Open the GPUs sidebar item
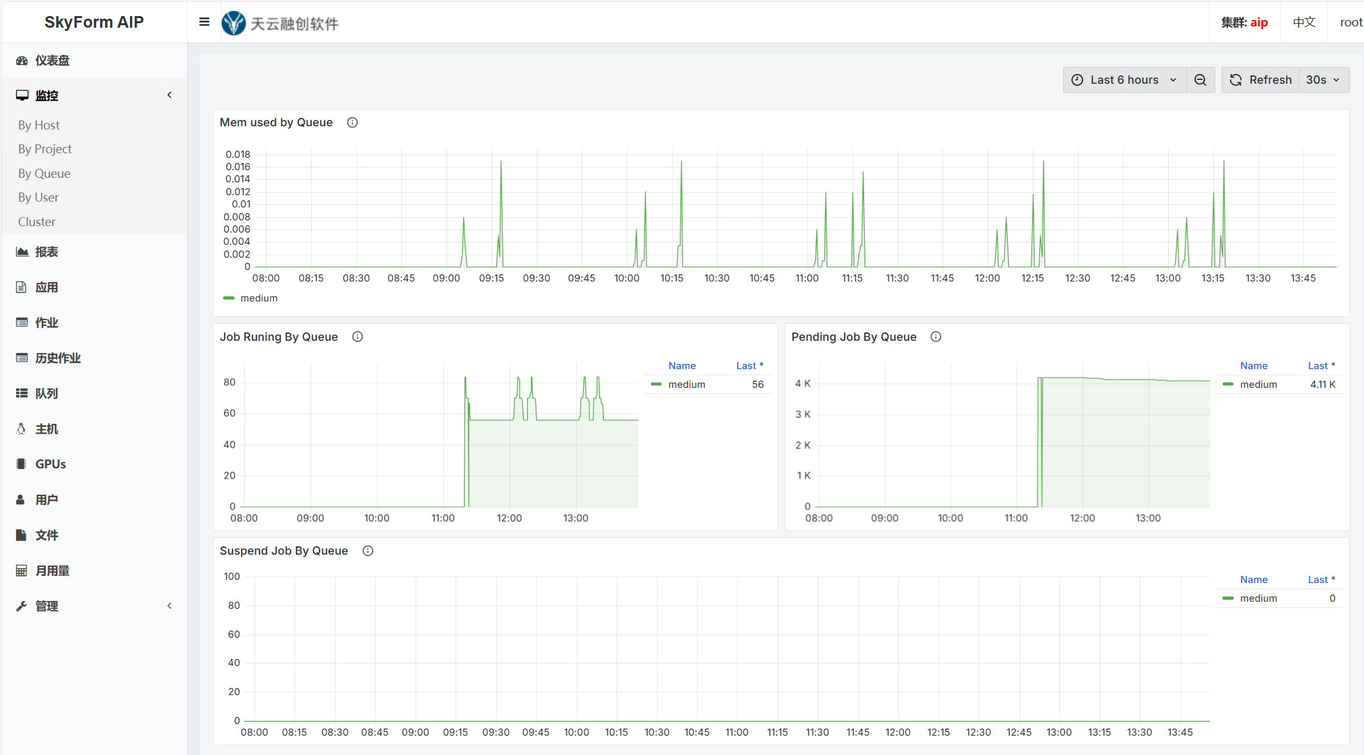 click(50, 464)
